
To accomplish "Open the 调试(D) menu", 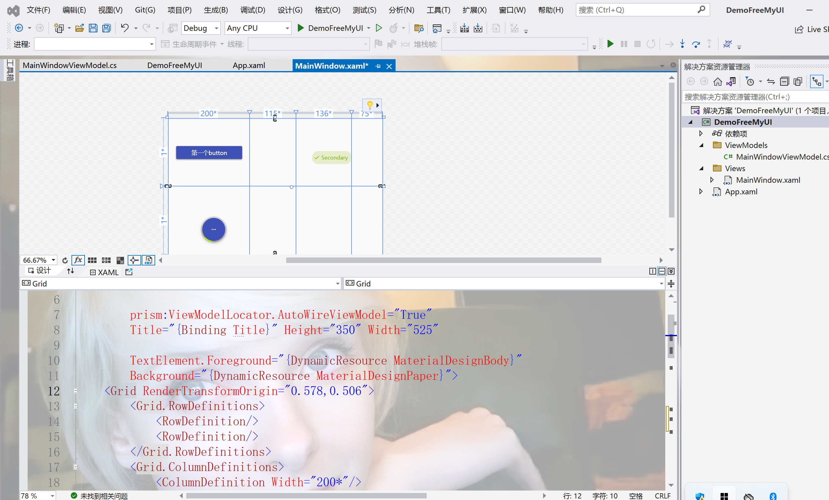I will click(253, 10).
